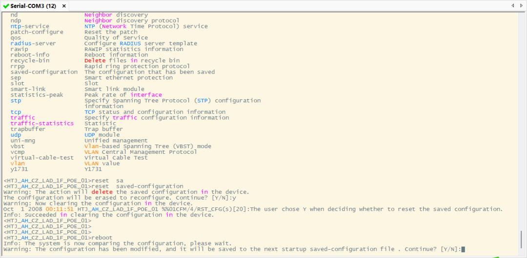Click the 'recycle-bin' command entry

(30, 60)
